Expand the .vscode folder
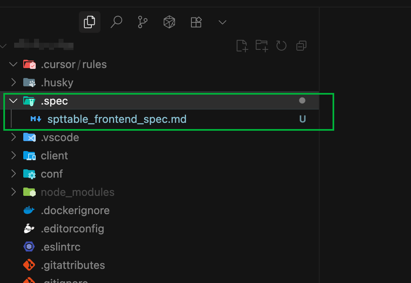 click(14, 137)
